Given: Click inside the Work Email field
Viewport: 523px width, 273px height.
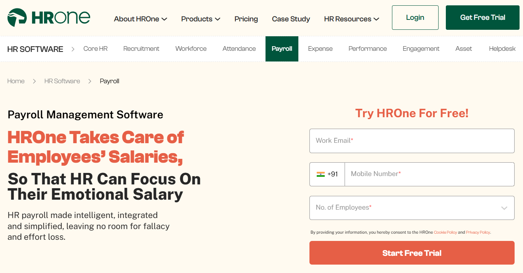Looking at the screenshot, I should (x=412, y=141).
